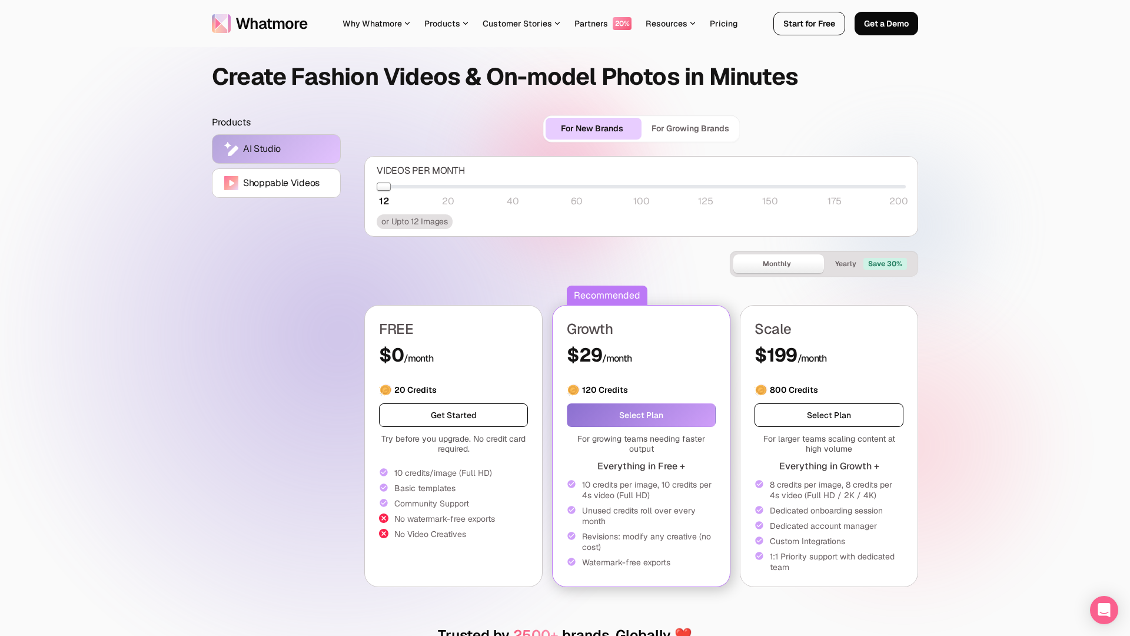
Task: Click Get a Demo
Action: tap(886, 24)
